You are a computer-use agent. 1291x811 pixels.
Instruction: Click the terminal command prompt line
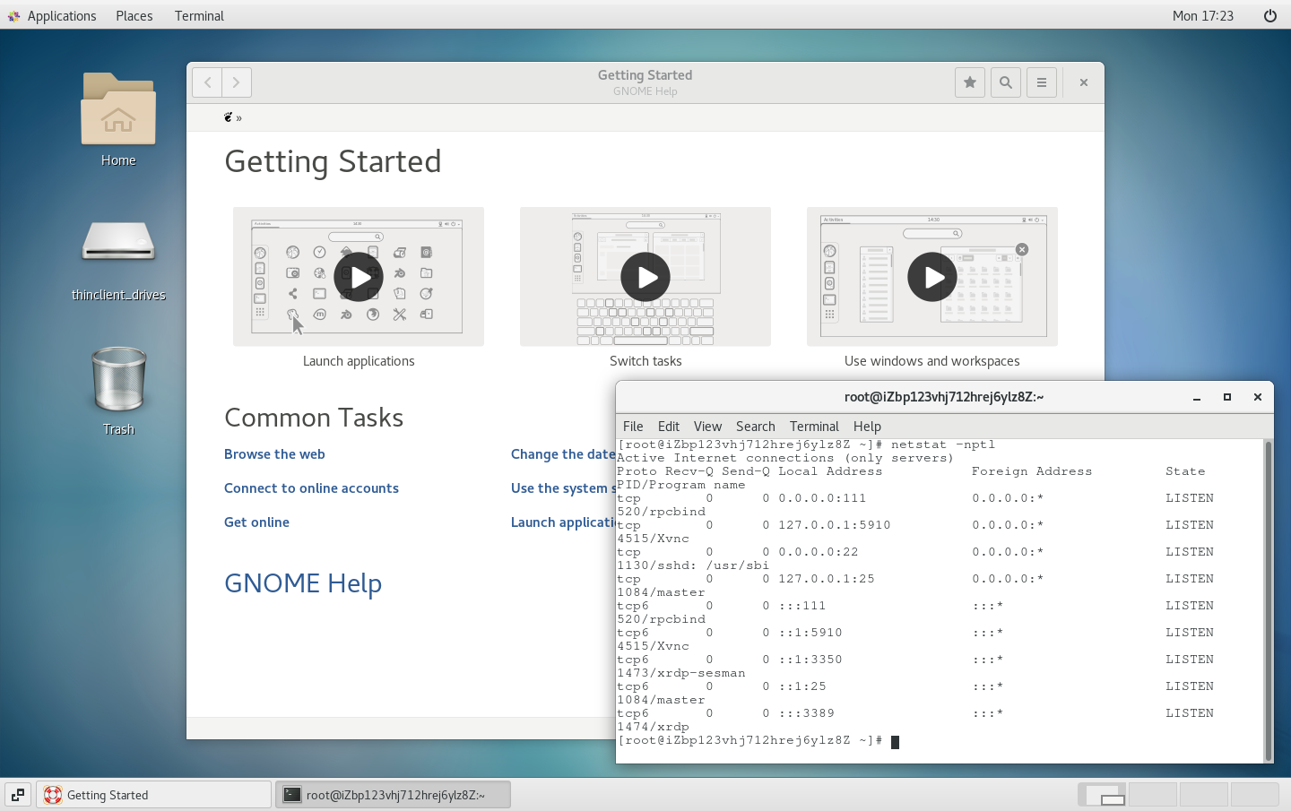[x=758, y=741]
